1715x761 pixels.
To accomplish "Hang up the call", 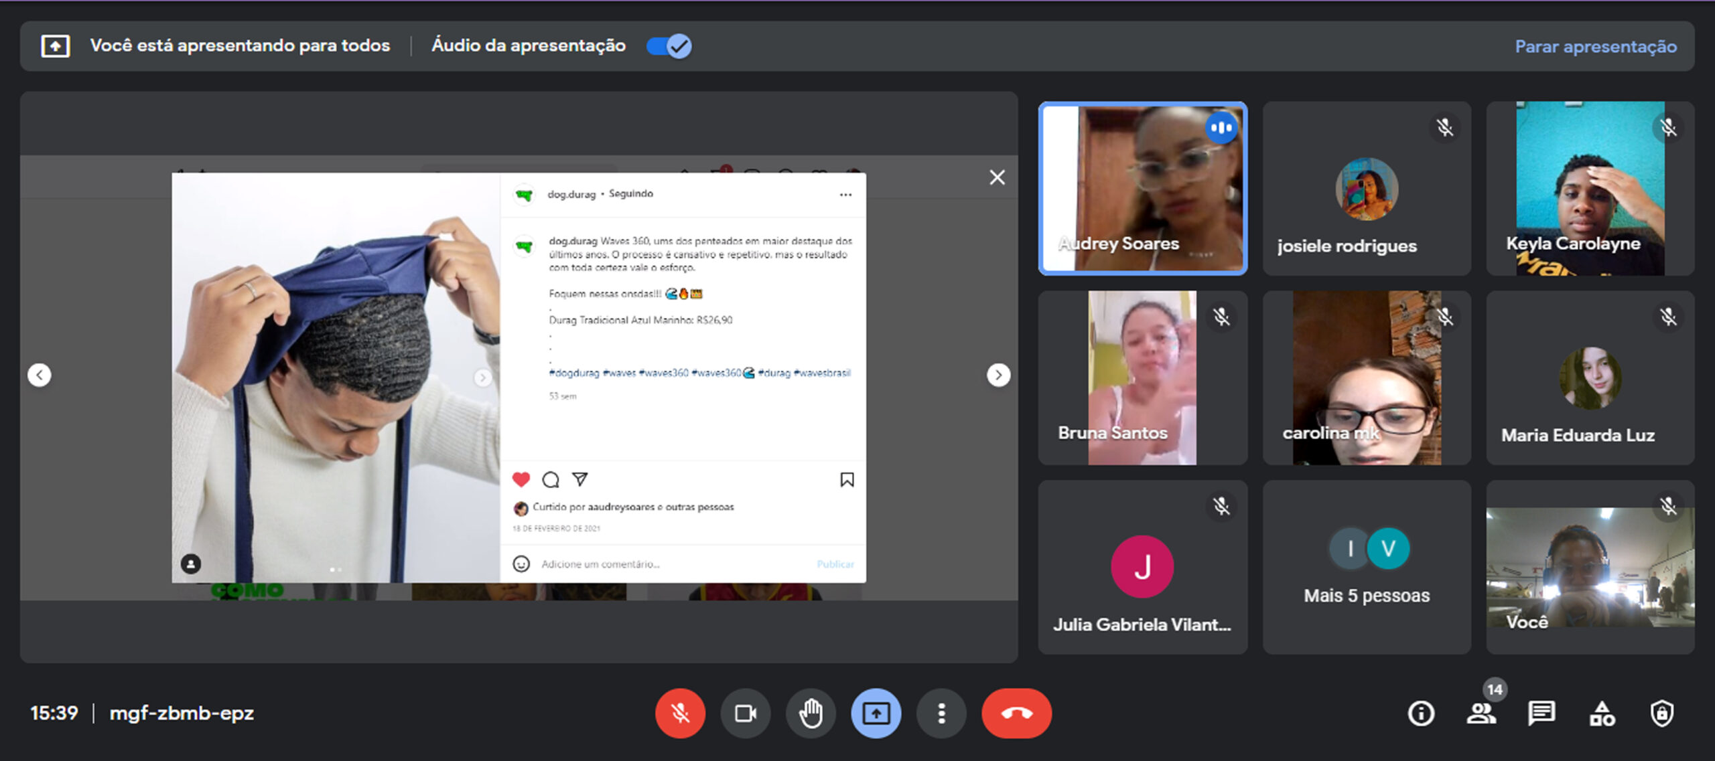I will pos(1016,713).
